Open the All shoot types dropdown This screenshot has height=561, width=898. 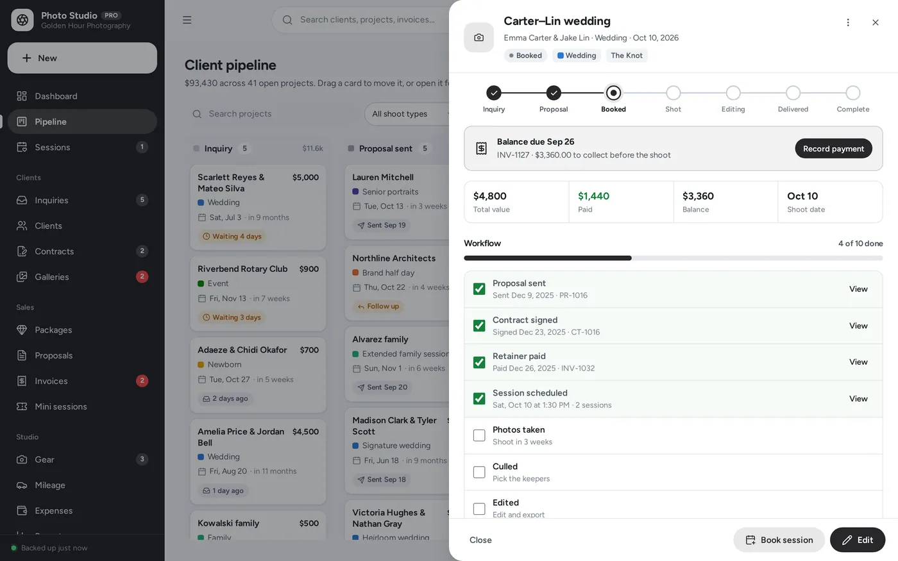pos(407,114)
